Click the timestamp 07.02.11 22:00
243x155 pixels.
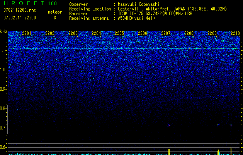point(20,18)
